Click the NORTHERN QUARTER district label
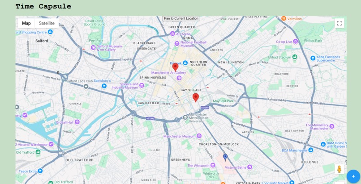 (x=198, y=63)
